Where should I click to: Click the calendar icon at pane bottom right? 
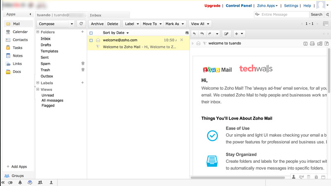point(323,177)
